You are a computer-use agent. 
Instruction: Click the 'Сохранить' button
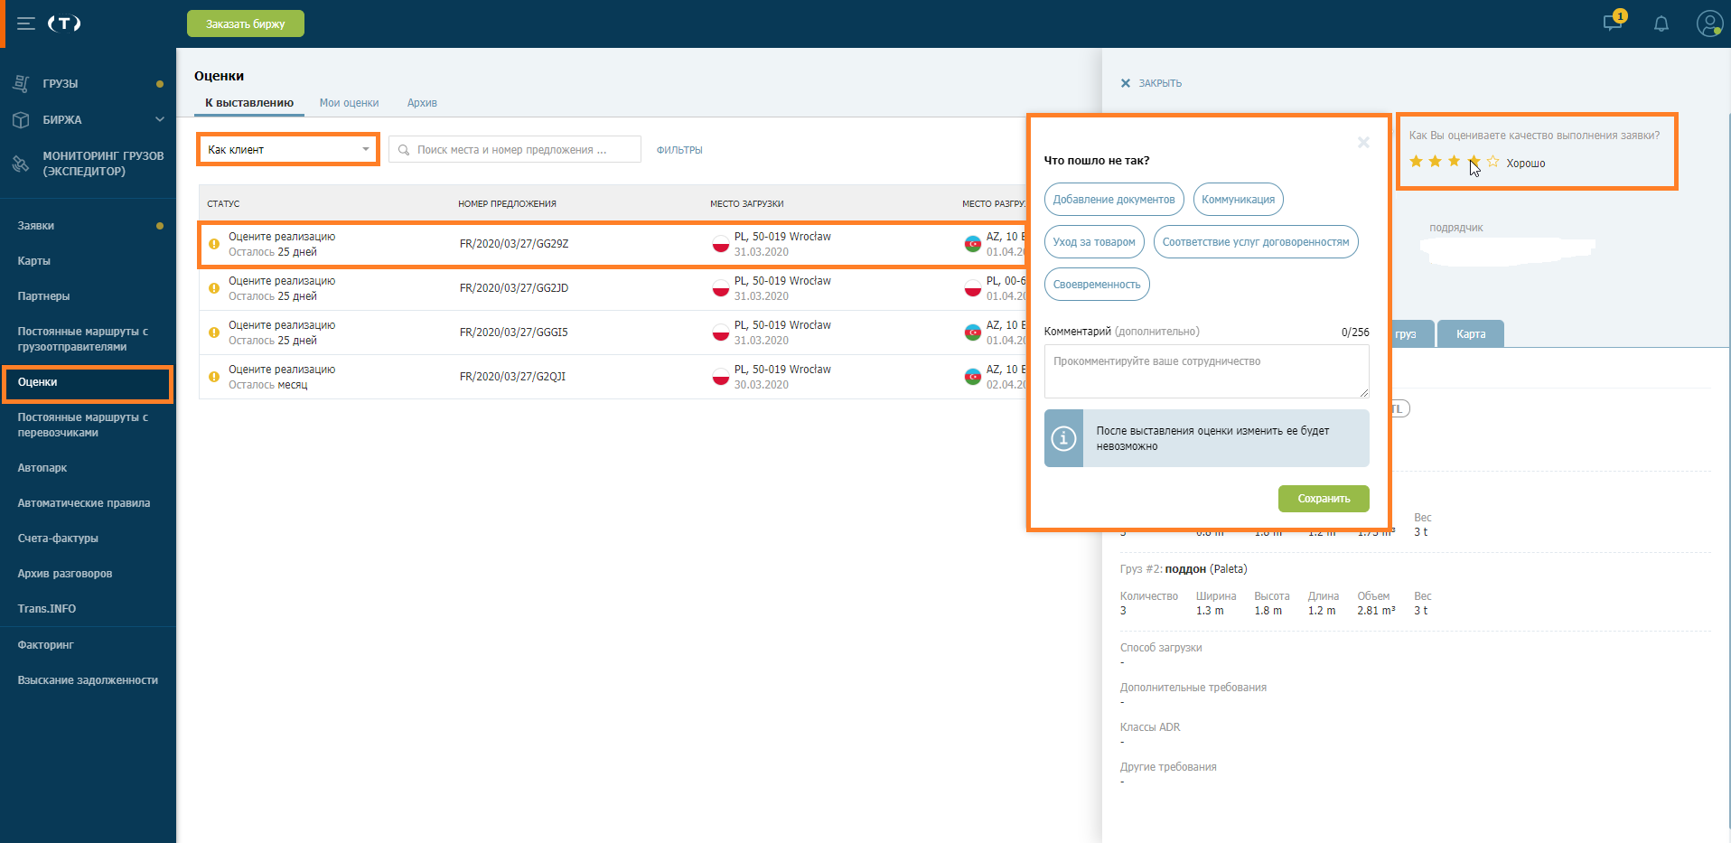[x=1324, y=499]
